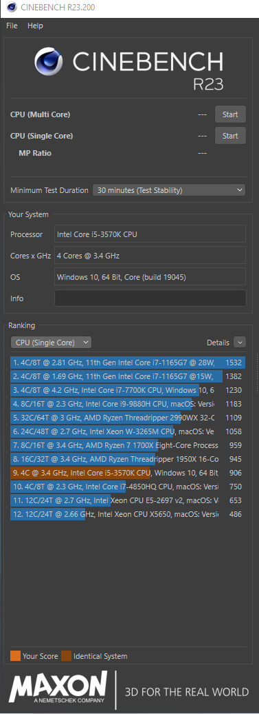259x714 pixels.
Task: Click the orange Your Score legend swatch
Action: tap(15, 656)
